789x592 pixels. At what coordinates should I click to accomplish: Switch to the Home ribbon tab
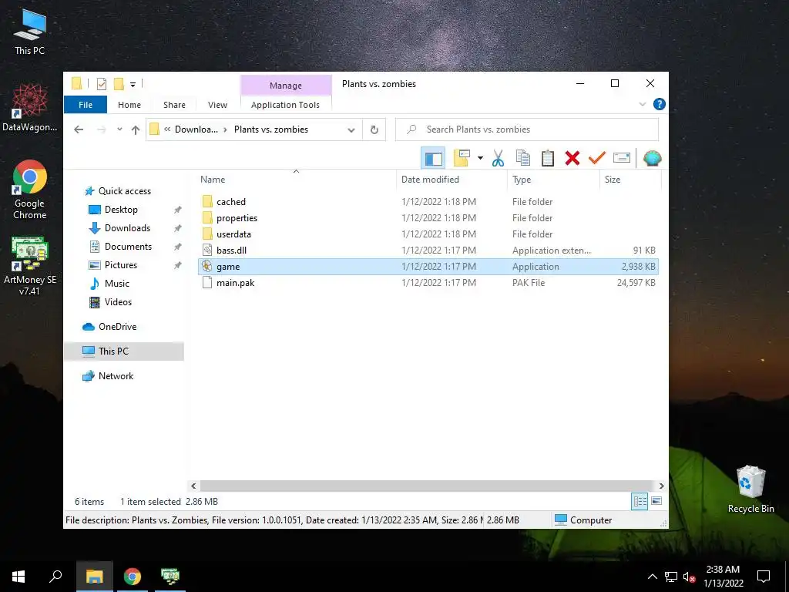click(x=129, y=105)
